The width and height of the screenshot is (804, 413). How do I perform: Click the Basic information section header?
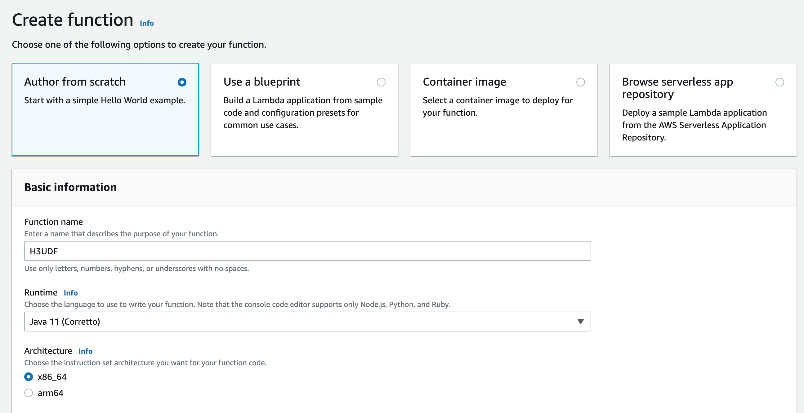(70, 187)
